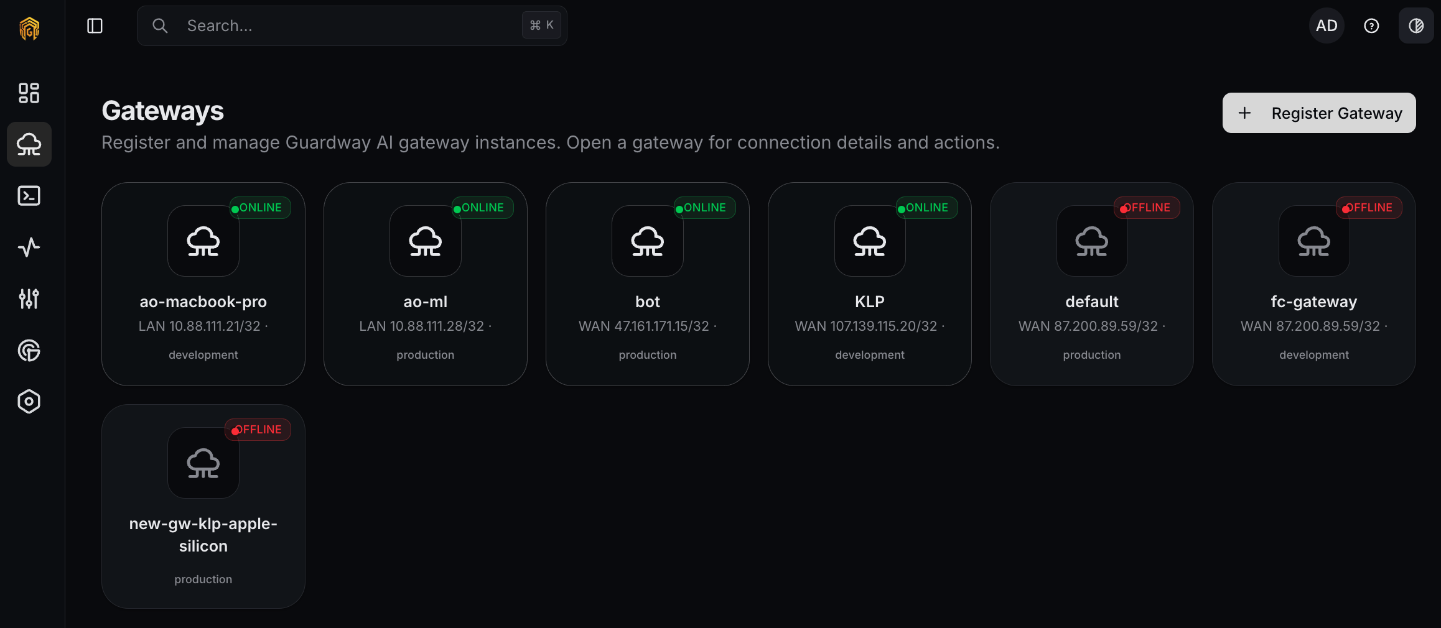Click production label on new-gw-klp-apple-silicon card

[203, 580]
